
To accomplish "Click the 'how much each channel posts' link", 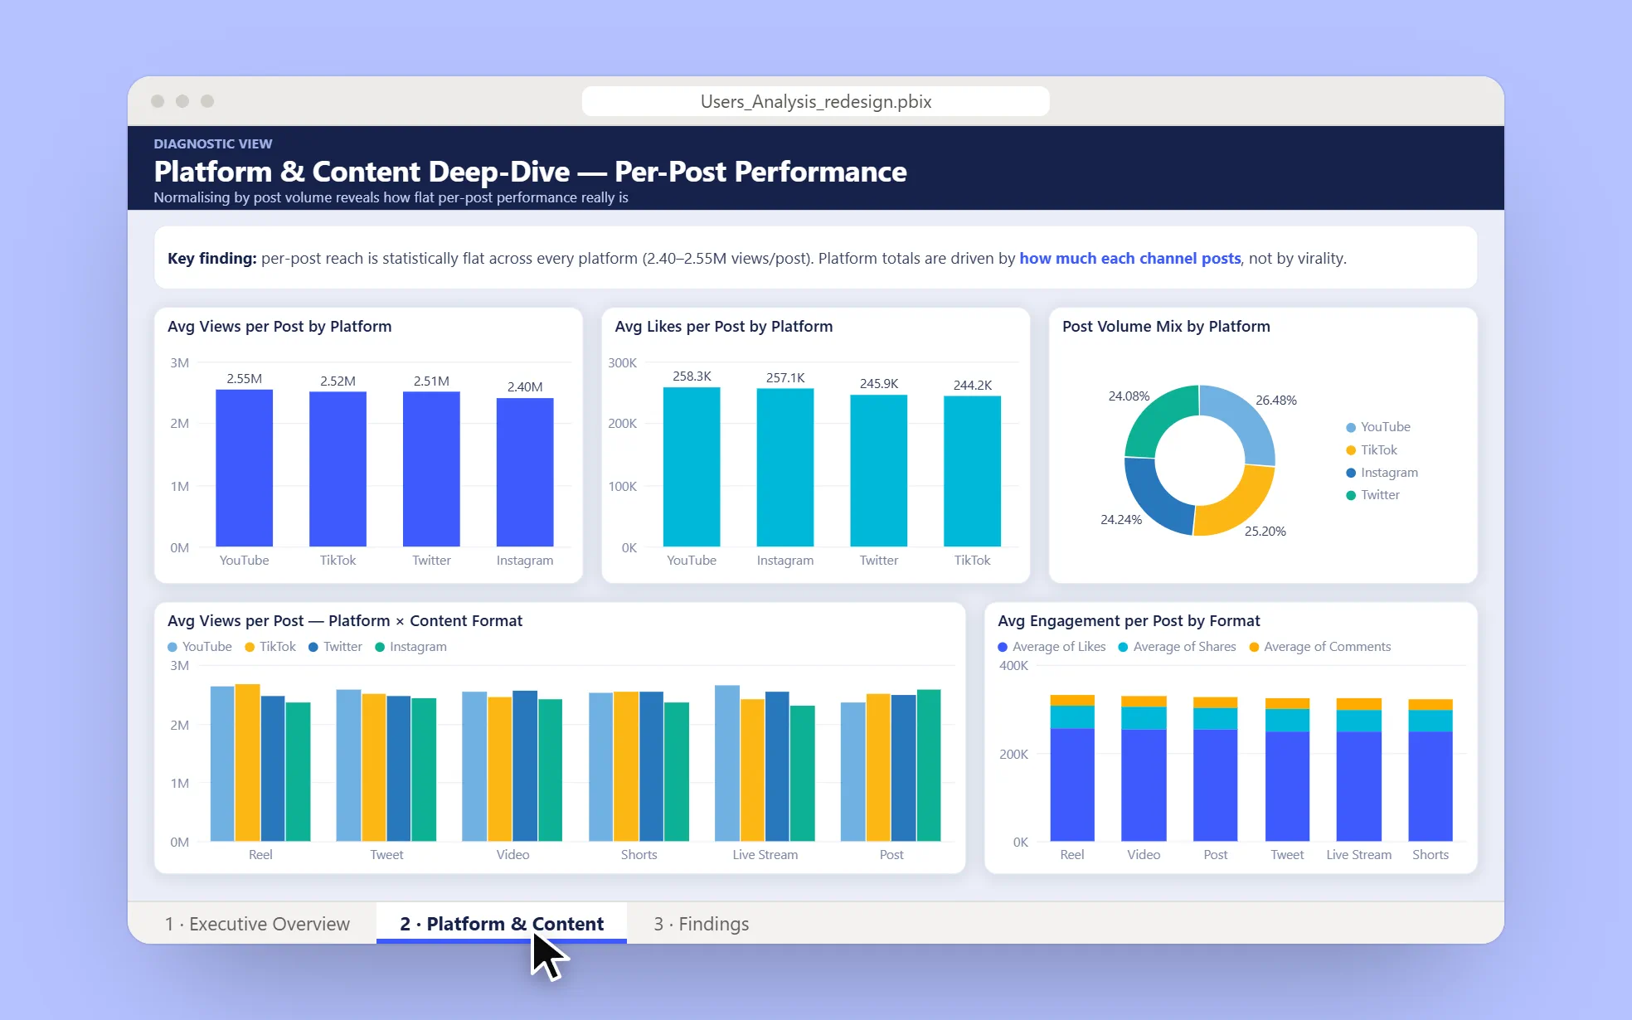I will pyautogui.click(x=1129, y=258).
